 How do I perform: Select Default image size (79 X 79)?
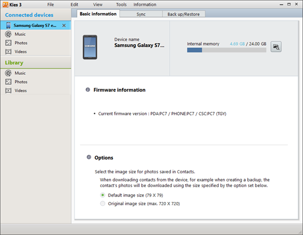102,195
